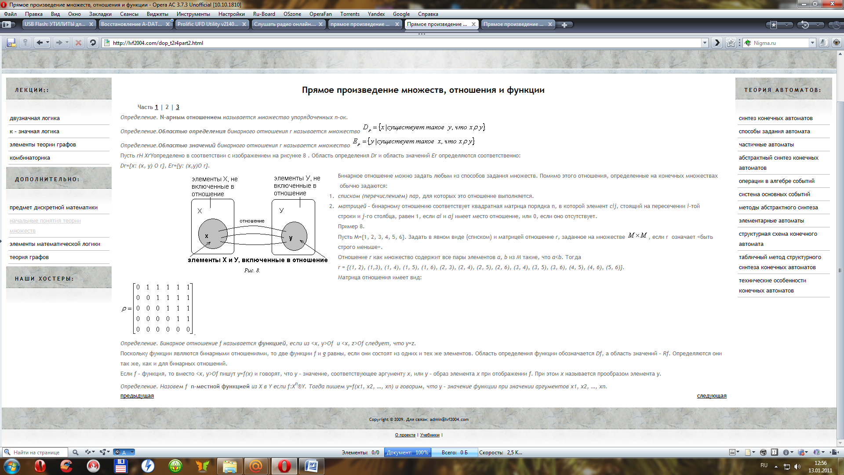Expand the Nigma.ru search engine dropdown
Viewport: 844px width, 475px height.
[812, 43]
